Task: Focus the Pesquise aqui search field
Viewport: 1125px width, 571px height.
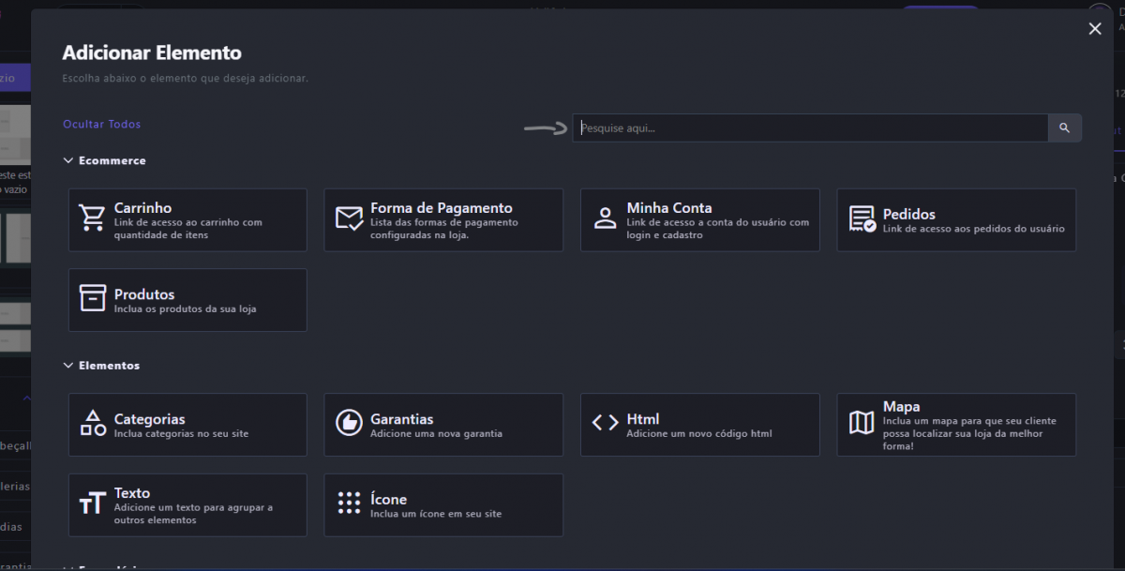Action: (810, 128)
